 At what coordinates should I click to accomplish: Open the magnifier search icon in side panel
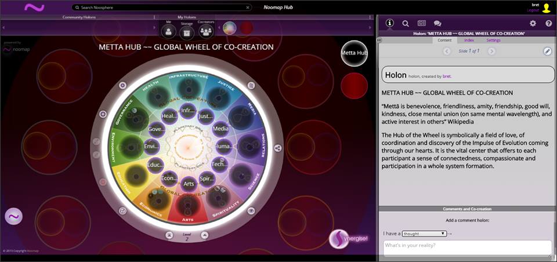406,23
